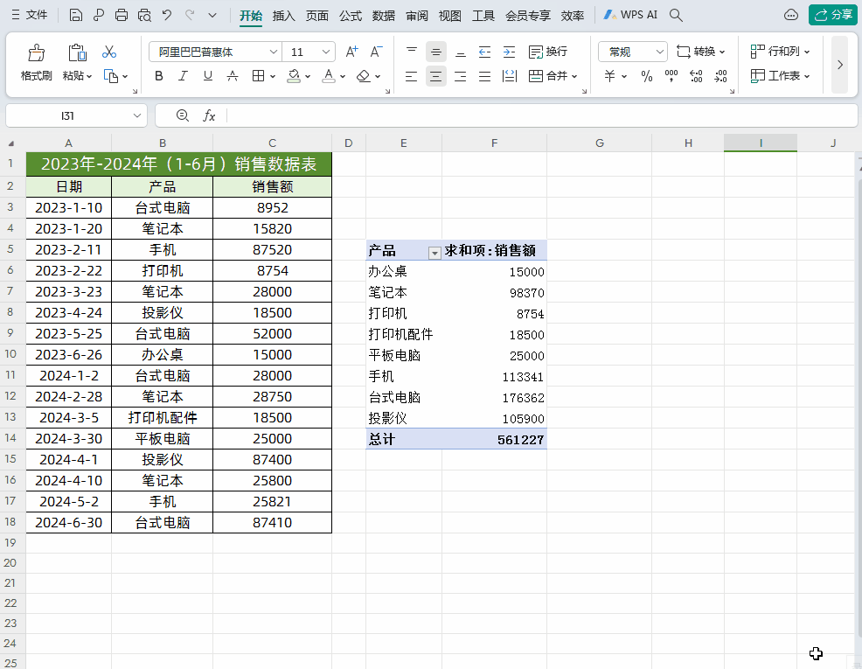Expand the 产品 pivot filter dropdown
862x669 pixels.
pyautogui.click(x=434, y=253)
